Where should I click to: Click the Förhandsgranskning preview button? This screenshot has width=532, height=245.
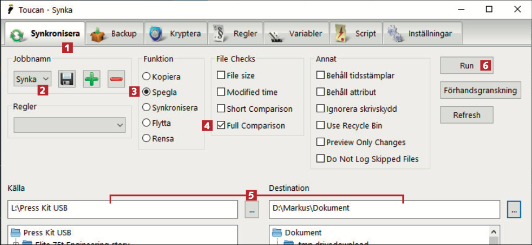click(480, 90)
